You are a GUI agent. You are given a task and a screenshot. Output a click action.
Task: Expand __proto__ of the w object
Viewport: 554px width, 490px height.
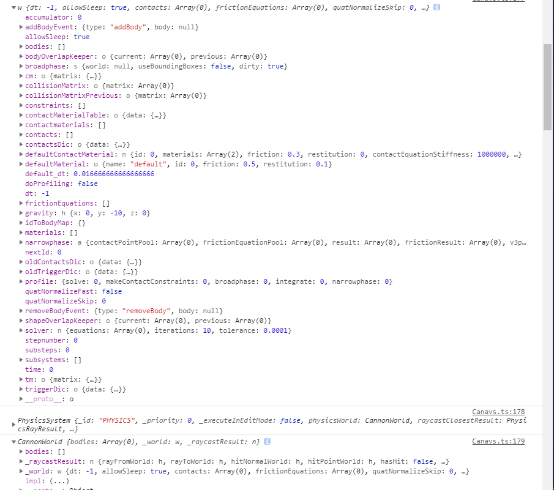click(x=21, y=399)
